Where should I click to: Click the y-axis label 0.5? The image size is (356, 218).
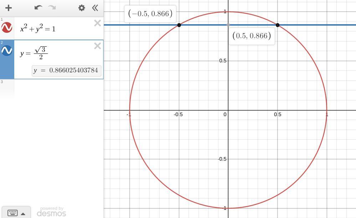(223, 61)
